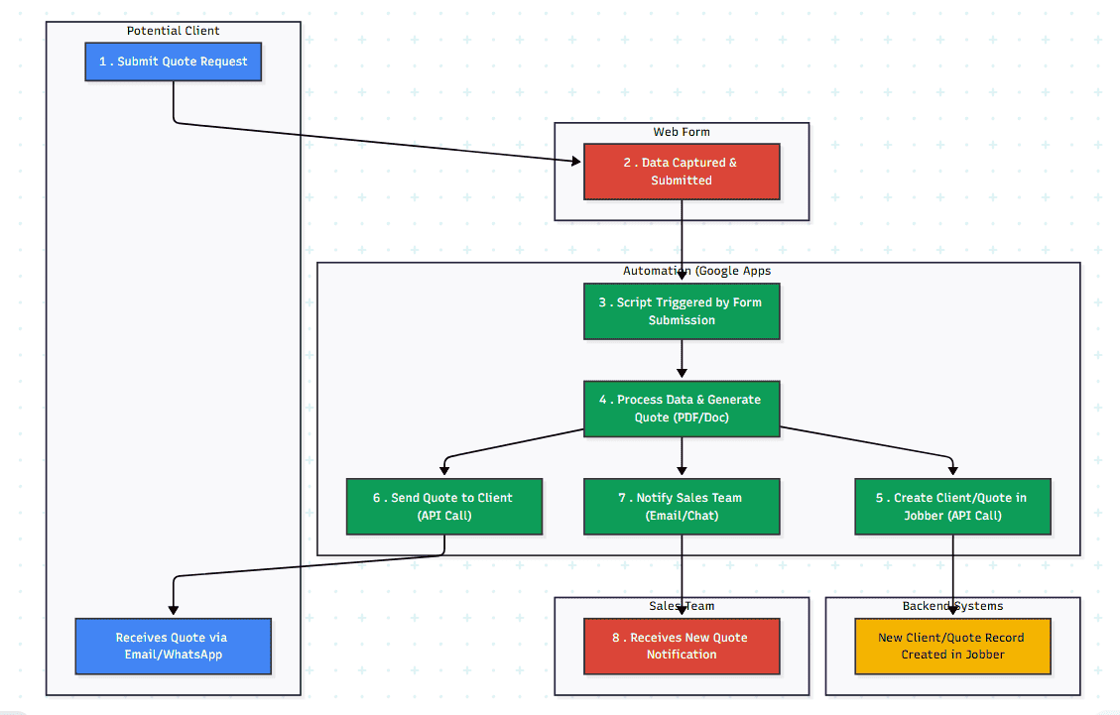Screen dimensions: 1120x715
Task: Select the Backend Systems group label
Action: (952, 606)
